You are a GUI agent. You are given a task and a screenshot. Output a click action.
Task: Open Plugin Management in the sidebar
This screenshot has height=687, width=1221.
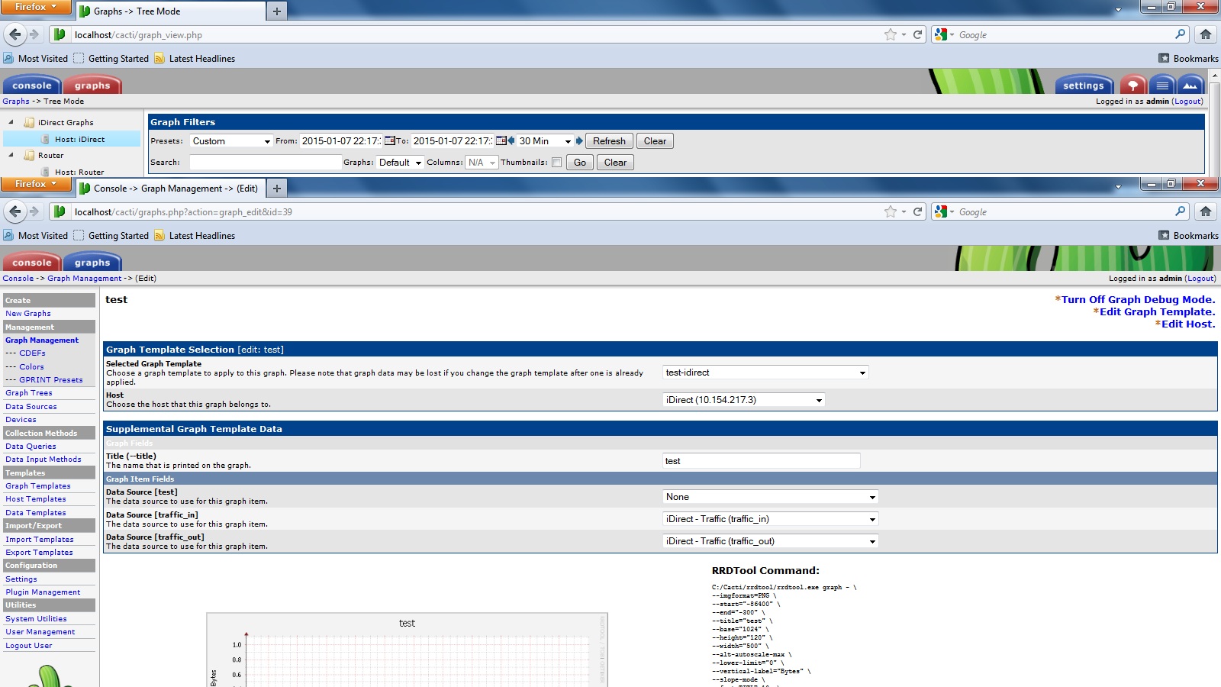pos(43,592)
